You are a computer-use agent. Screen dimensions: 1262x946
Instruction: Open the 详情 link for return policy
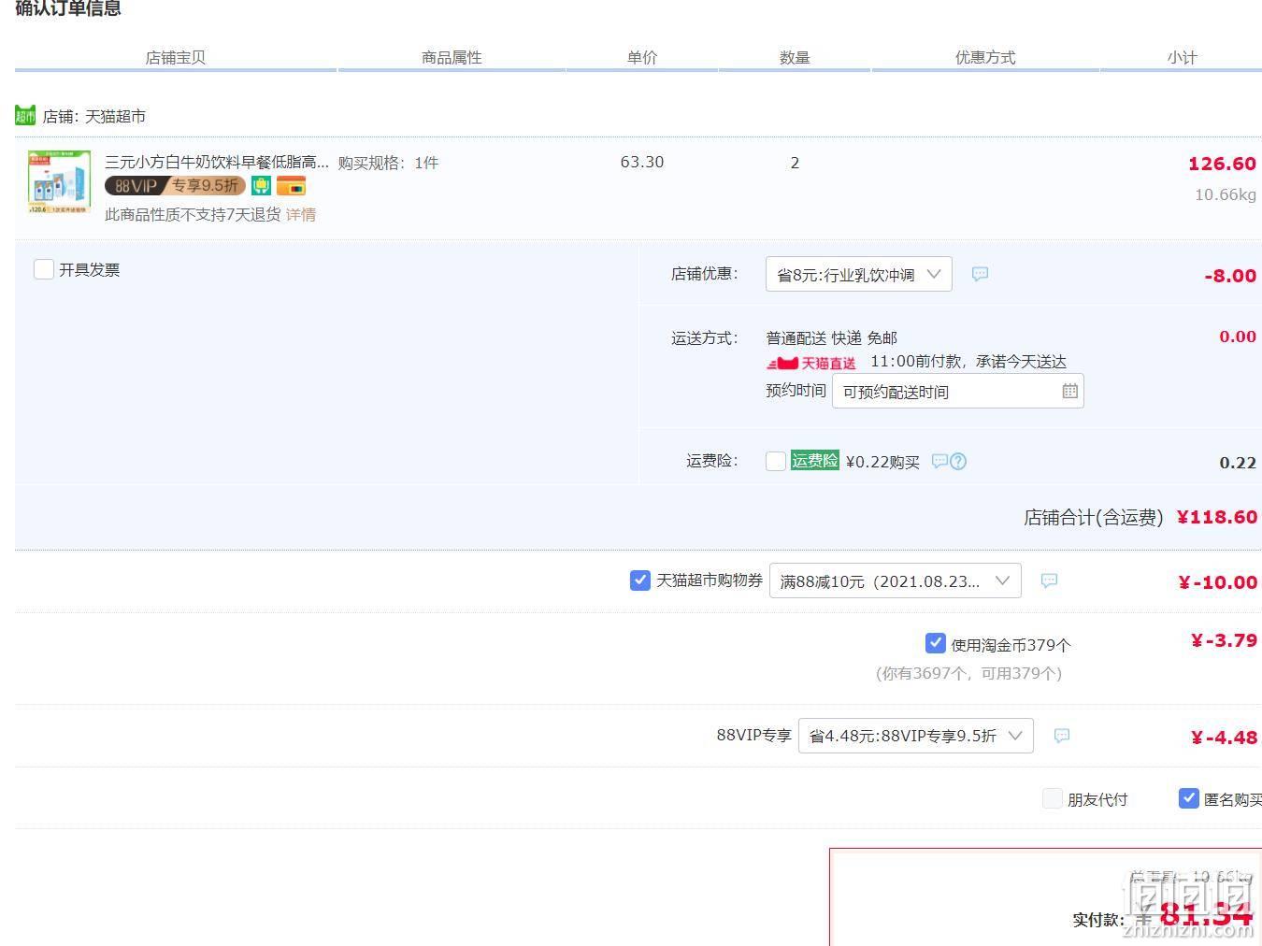(x=301, y=214)
